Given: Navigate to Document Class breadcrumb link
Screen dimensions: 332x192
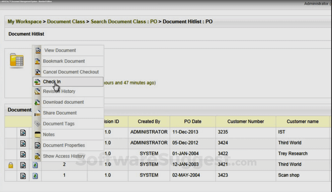Looking at the screenshot, I should pos(66,22).
